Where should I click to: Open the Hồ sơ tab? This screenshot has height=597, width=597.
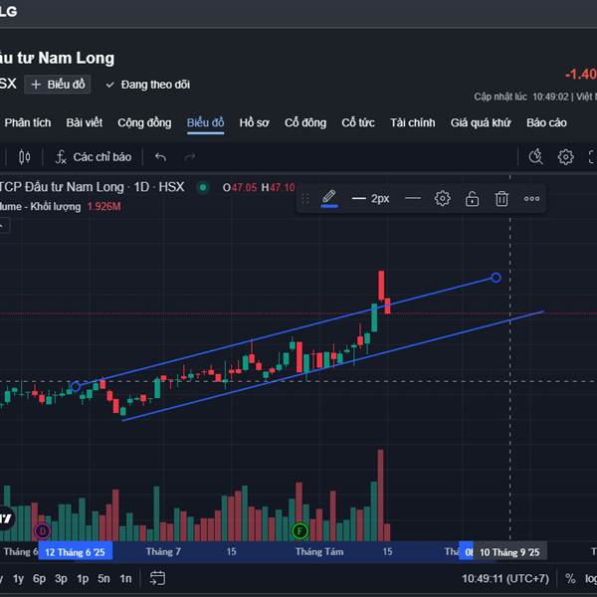254,122
